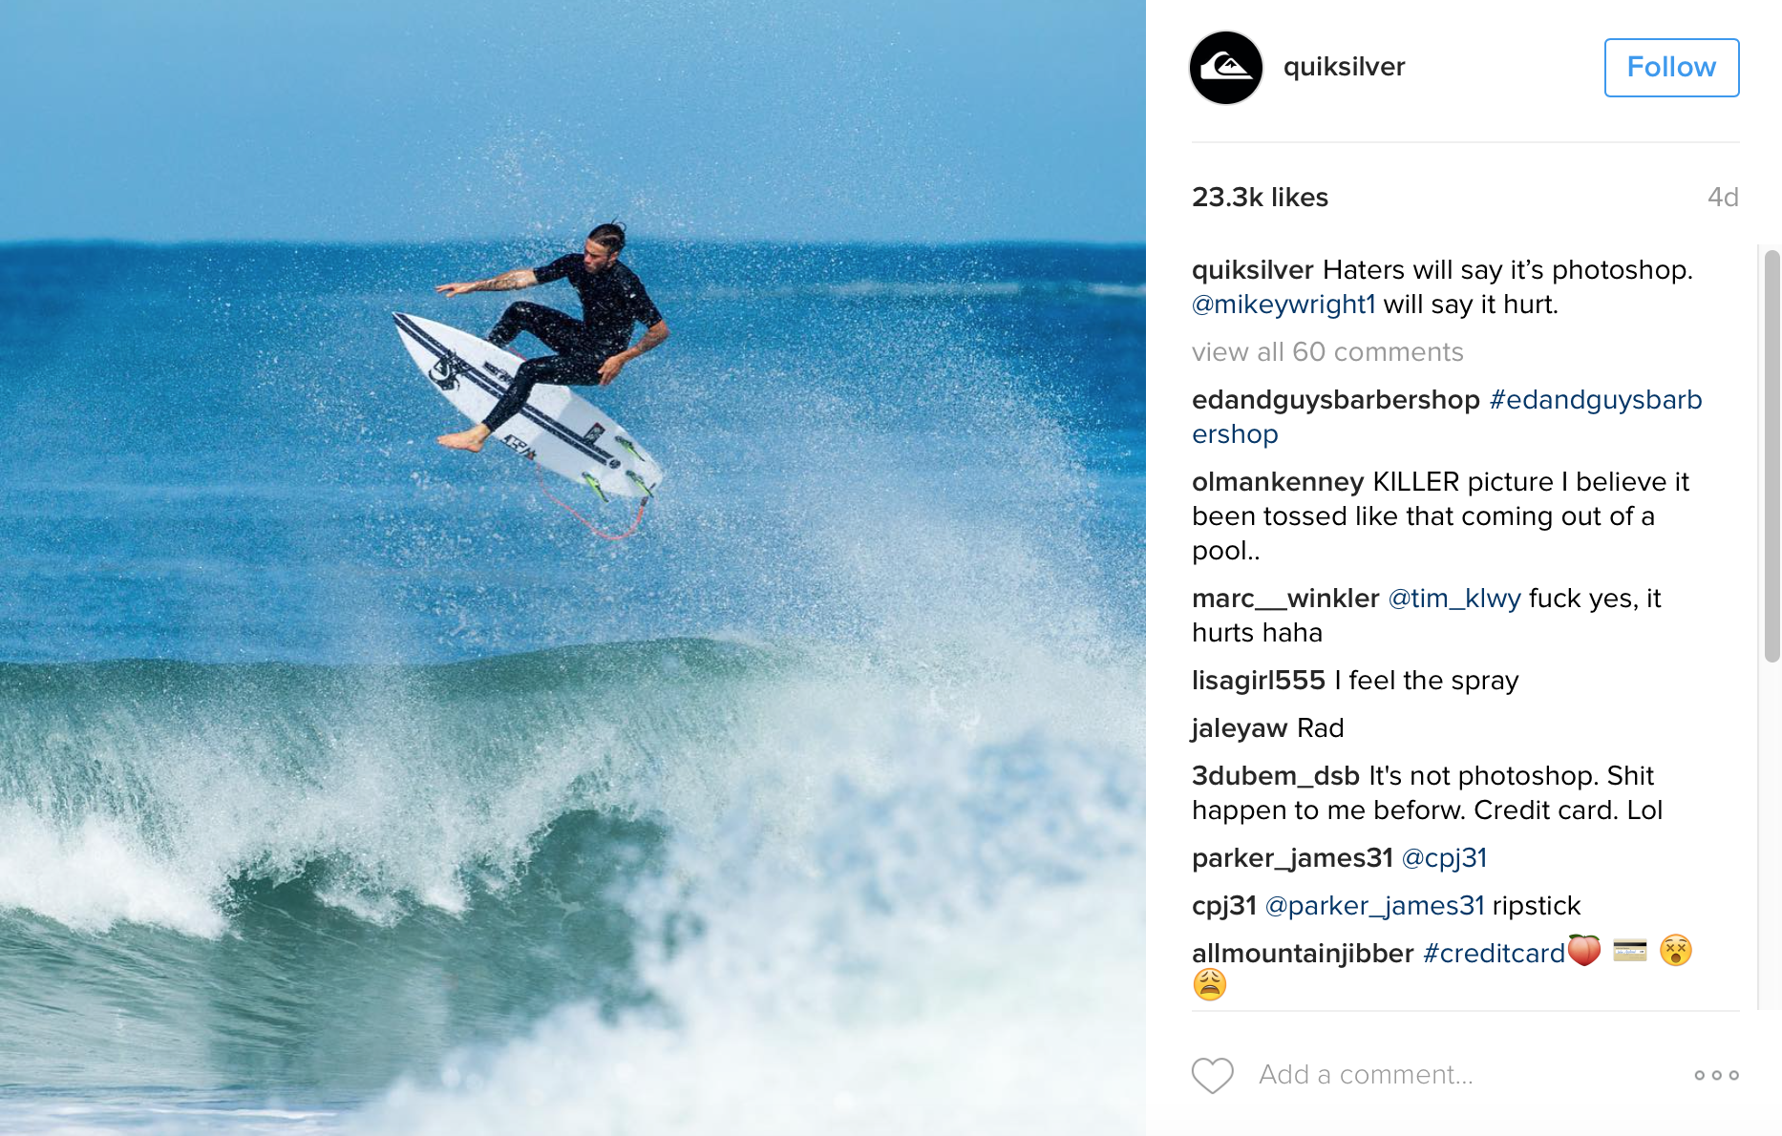Open marc__winkler's profile
The image size is (1782, 1136).
1285,599
